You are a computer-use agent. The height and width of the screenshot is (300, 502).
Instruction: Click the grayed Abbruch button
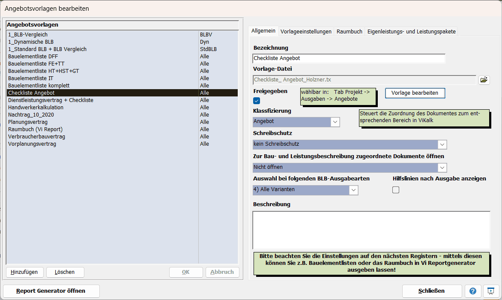pos(222,272)
